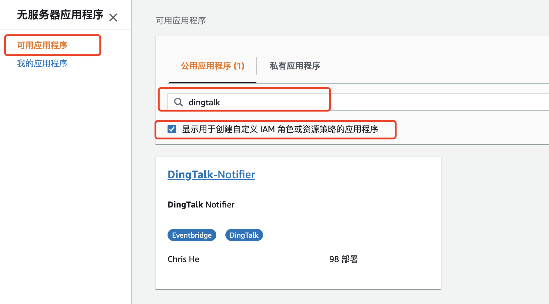Open 可用应用程序 in the sidebar
Viewport: 549px width, 304px height.
pyautogui.click(x=42, y=45)
